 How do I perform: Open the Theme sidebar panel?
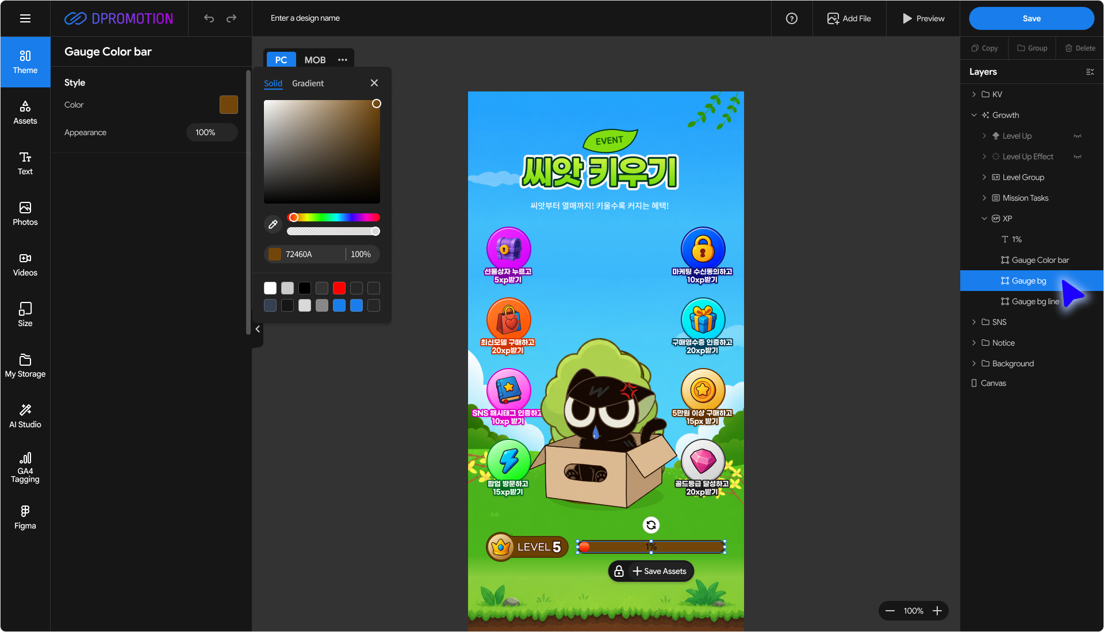coord(25,62)
